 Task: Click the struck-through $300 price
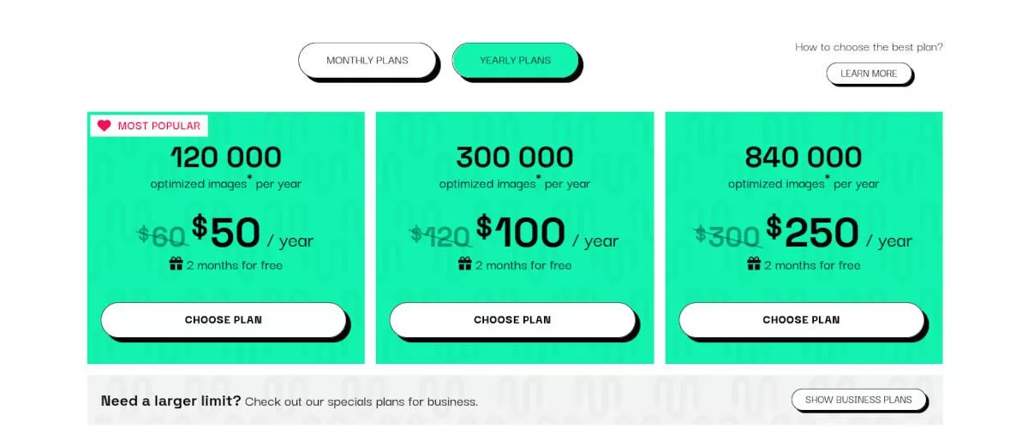[727, 235]
